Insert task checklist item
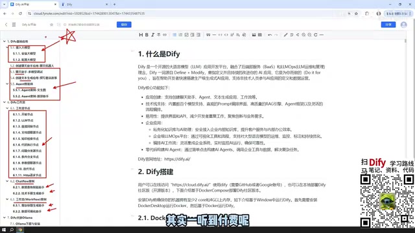 [186, 34]
